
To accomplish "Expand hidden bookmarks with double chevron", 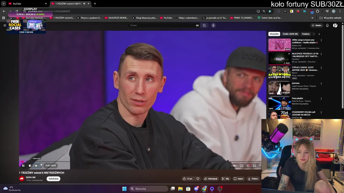I will [x=312, y=18].
